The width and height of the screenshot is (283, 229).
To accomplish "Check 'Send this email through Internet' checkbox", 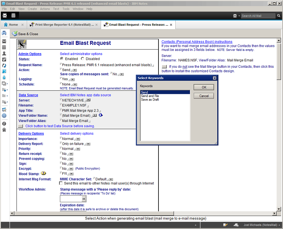I will [x=61, y=184].
